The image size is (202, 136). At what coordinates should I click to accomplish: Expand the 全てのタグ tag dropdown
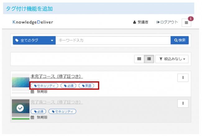[x=34, y=40]
